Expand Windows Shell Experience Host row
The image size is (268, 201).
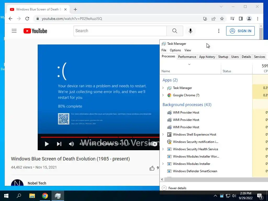coord(163,135)
